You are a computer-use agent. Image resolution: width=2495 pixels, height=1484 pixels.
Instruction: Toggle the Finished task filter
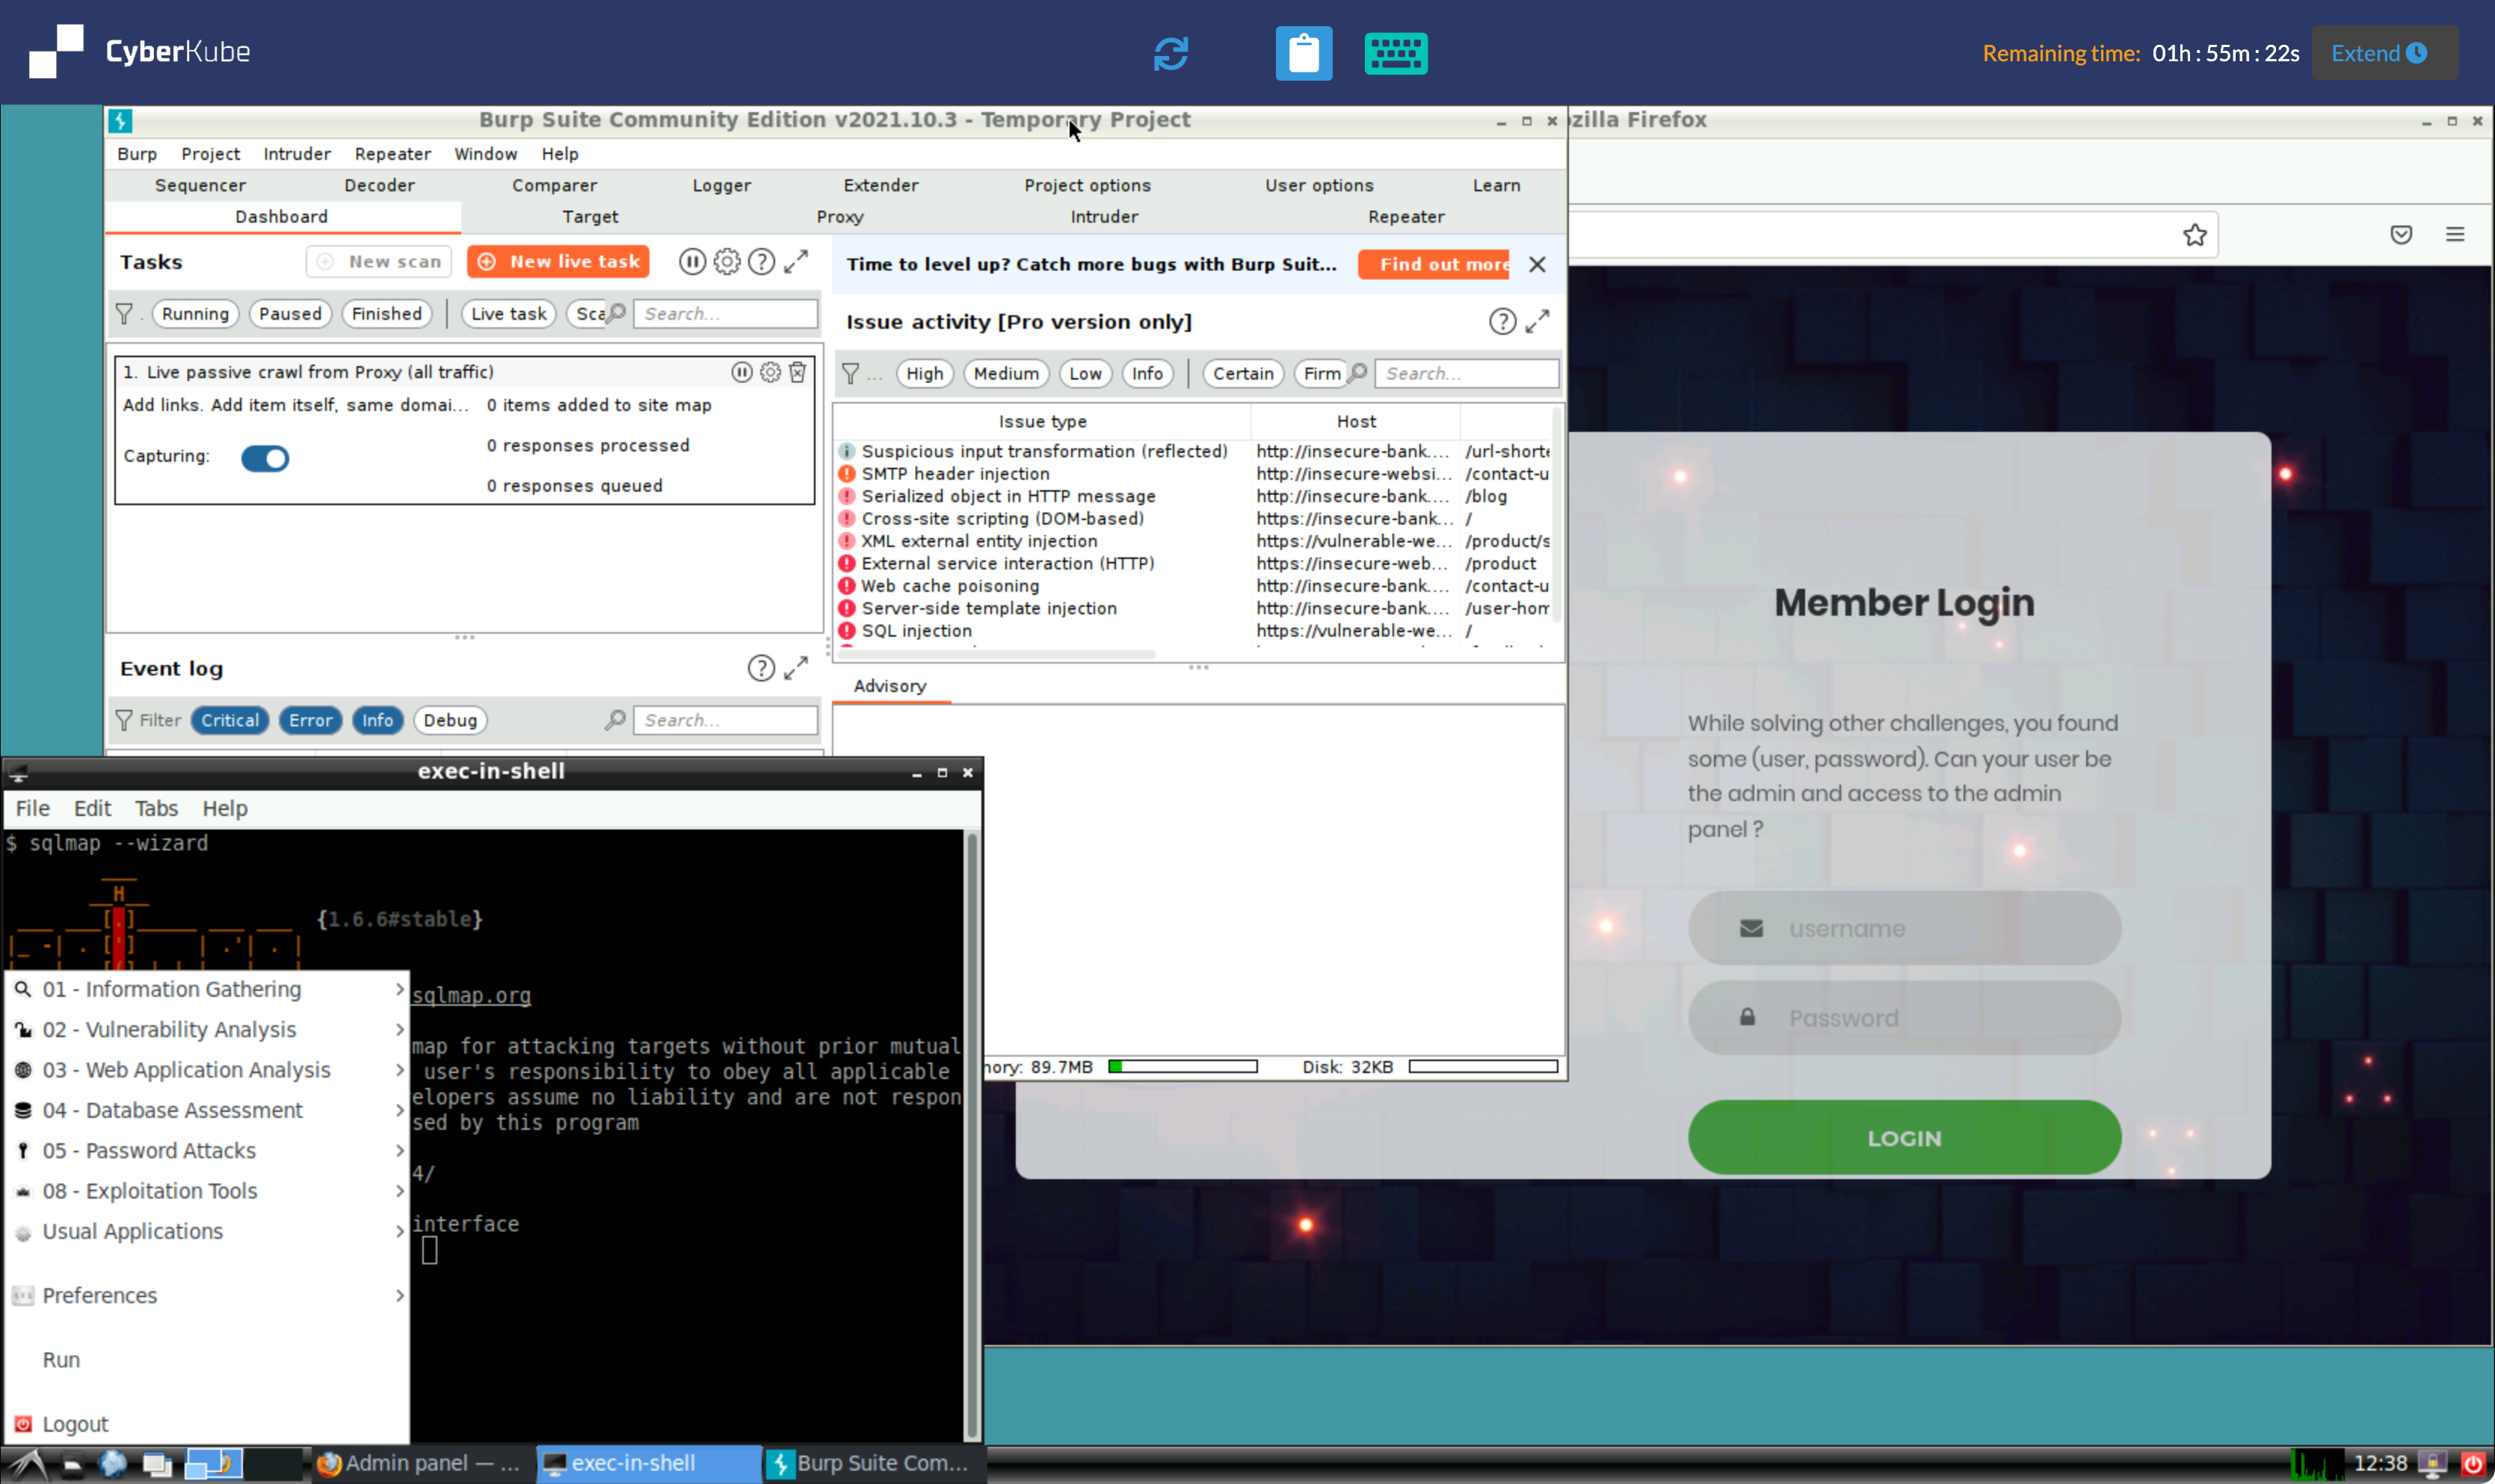tap(387, 314)
